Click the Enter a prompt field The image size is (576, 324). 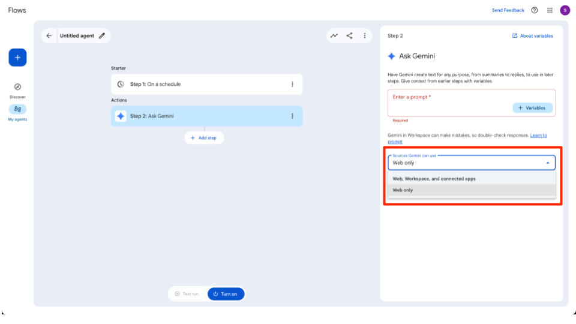pyautogui.click(x=450, y=97)
